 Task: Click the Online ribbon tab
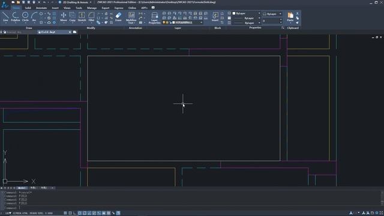[132, 8]
